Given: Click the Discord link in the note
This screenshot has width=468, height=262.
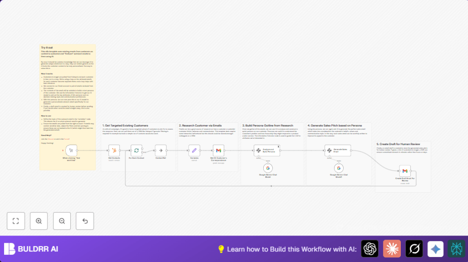Looking at the screenshot, I should tap(51, 139).
